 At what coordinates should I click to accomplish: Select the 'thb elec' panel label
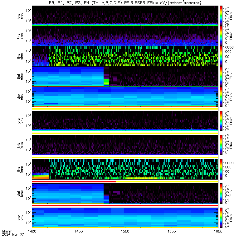20,36
